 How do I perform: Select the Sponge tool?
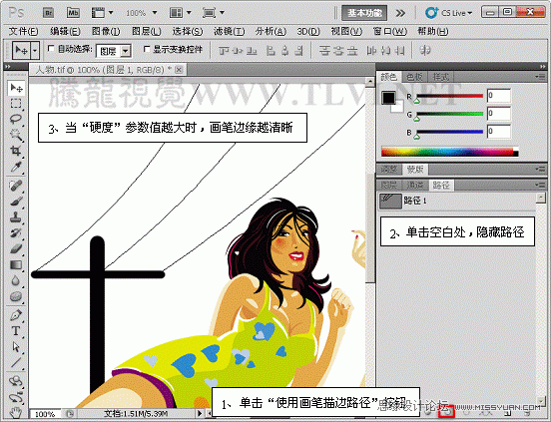(16, 296)
